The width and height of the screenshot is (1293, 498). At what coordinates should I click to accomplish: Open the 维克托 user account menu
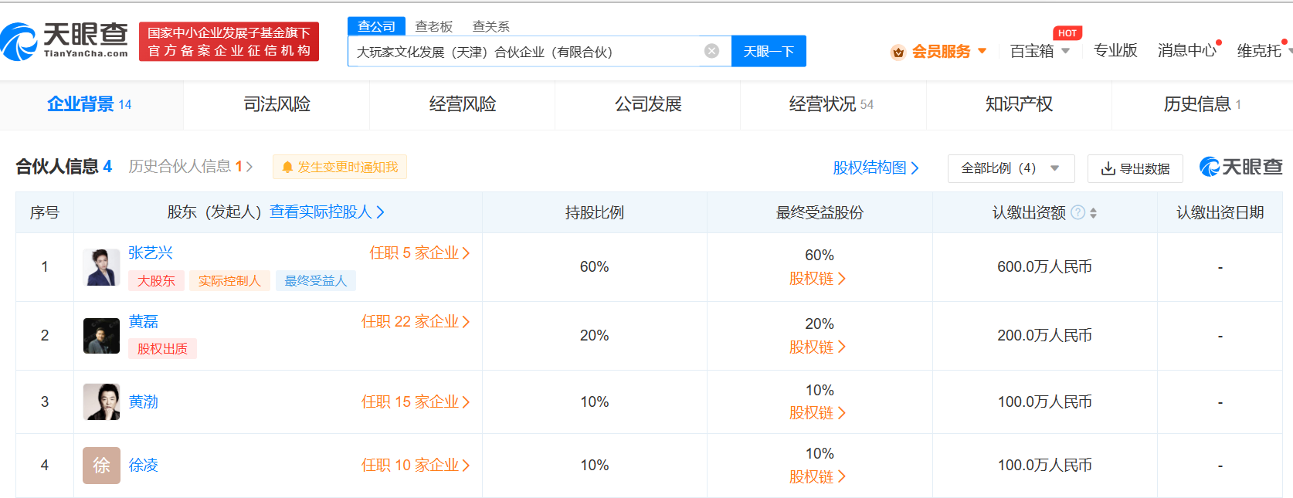(x=1263, y=50)
